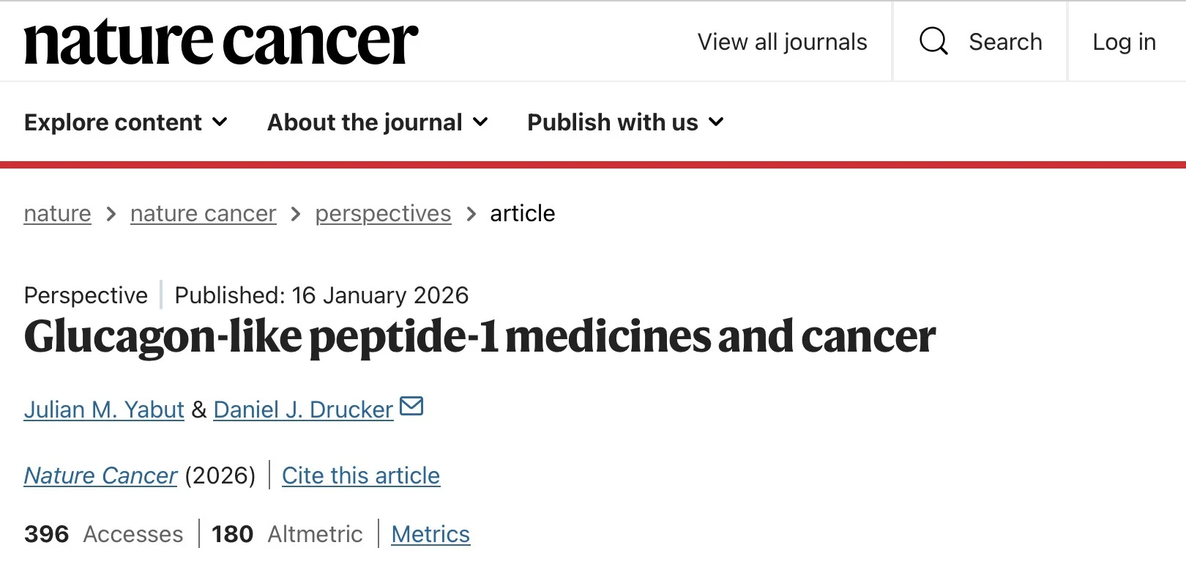This screenshot has width=1186, height=578.
Task: Open View all journals
Action: tap(782, 42)
